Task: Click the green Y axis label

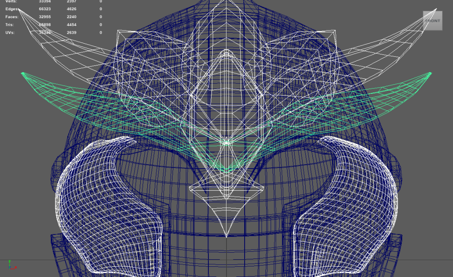Action: coord(9,262)
